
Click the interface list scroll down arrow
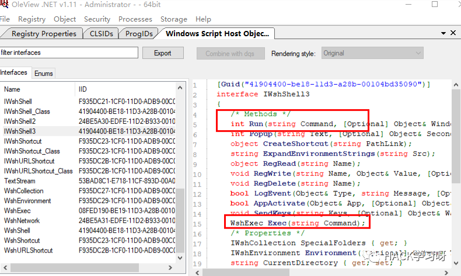click(180, 258)
